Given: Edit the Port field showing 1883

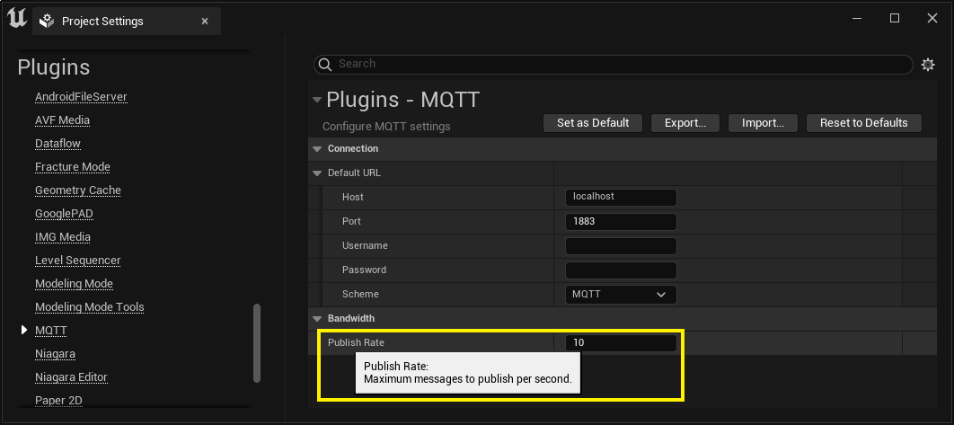Looking at the screenshot, I should click(x=621, y=222).
